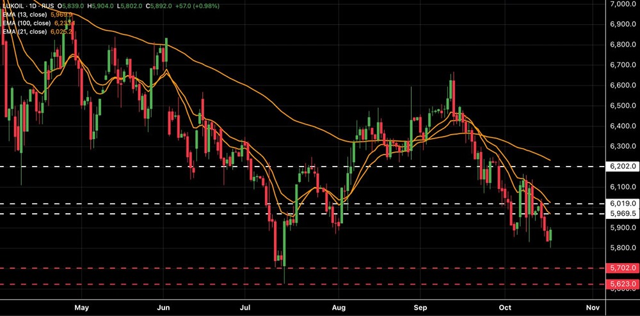
Task: Click 6,900.0 on the price axis
Action: tap(622, 24)
